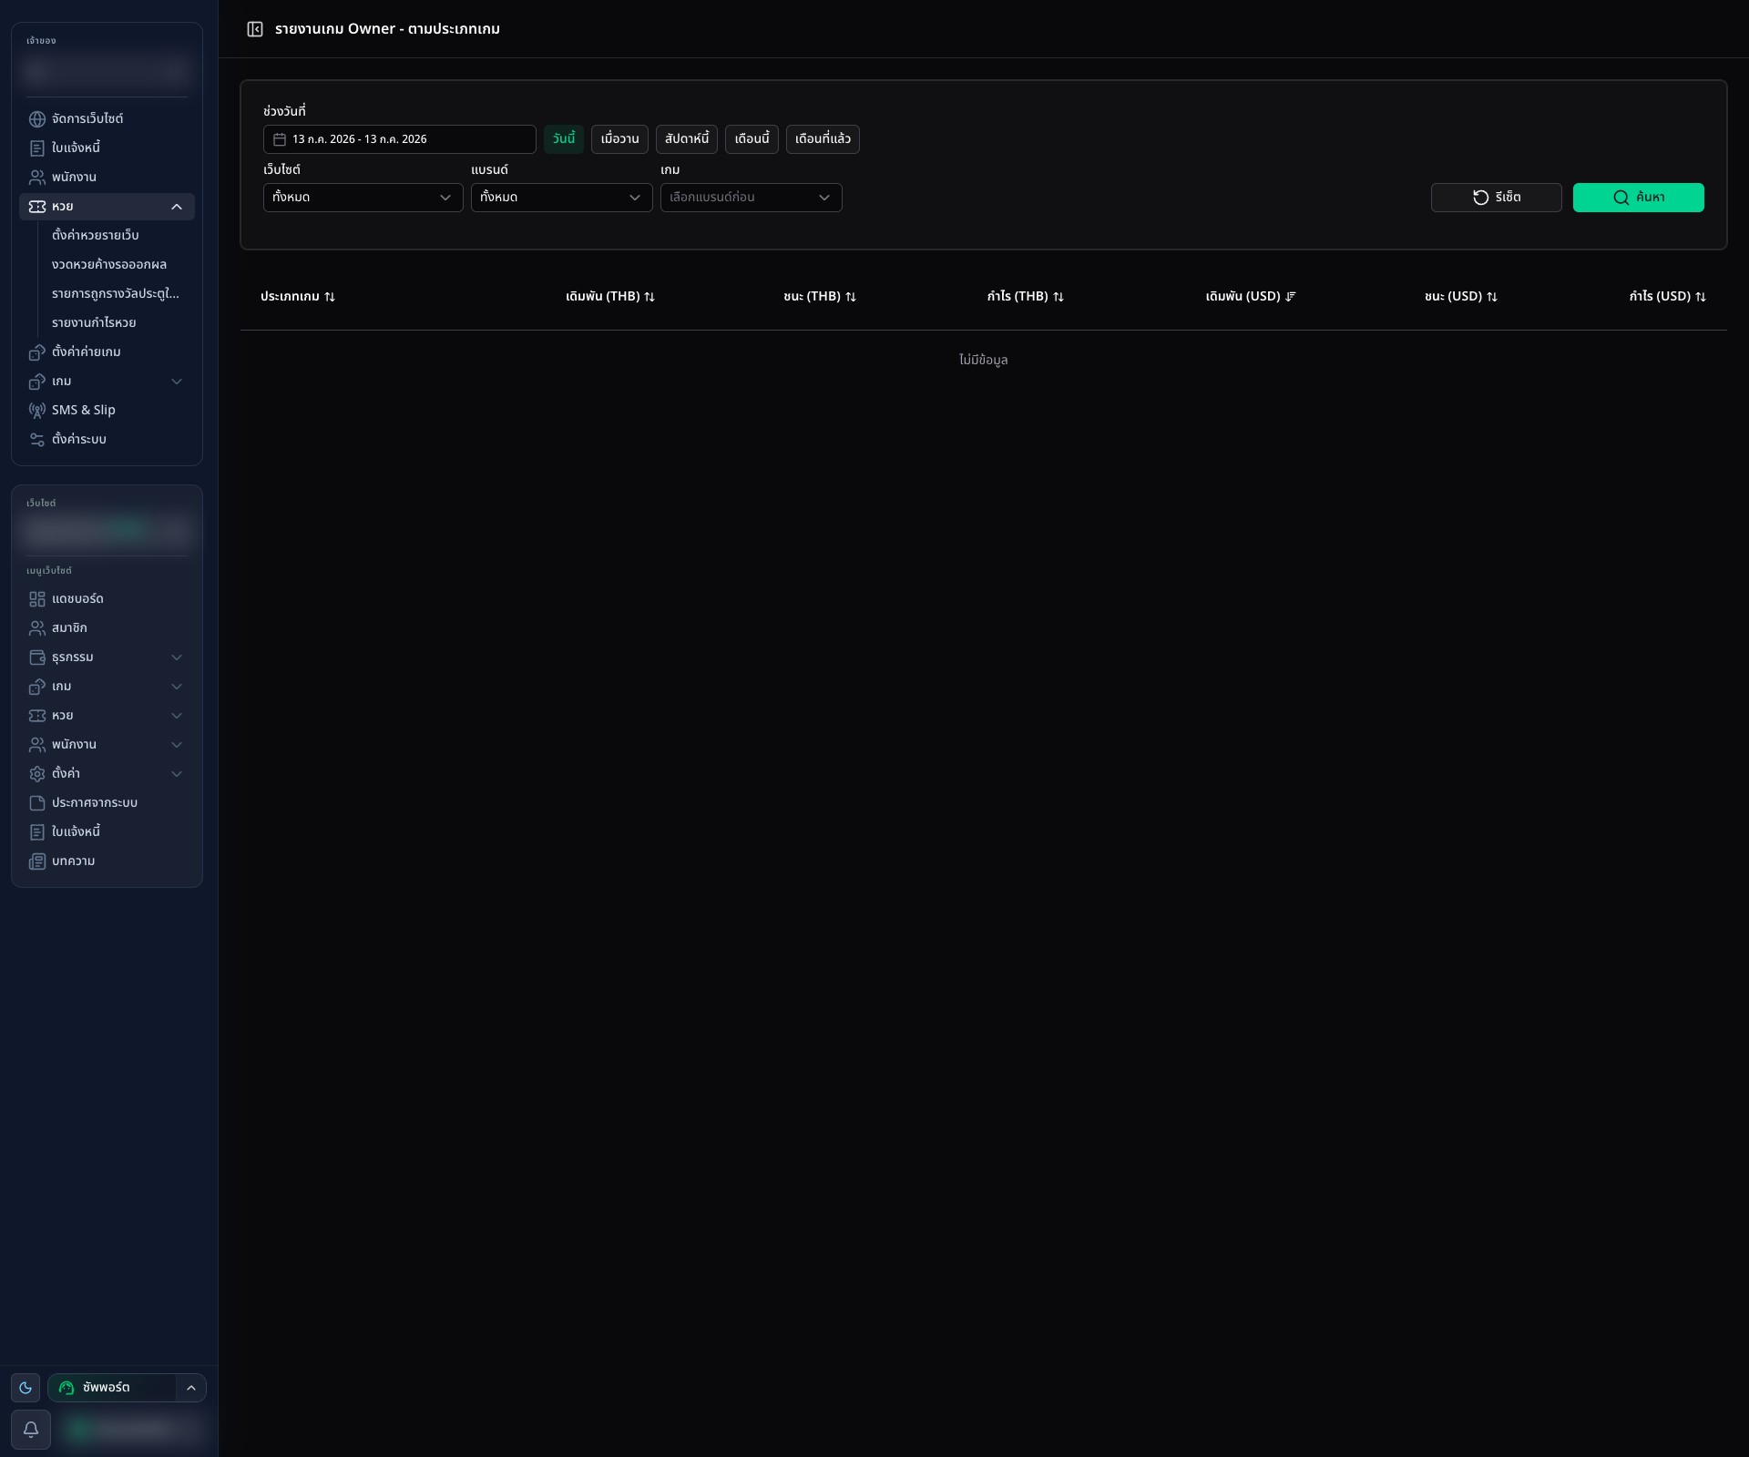Sort by เดิมพัน (USD) column
The image size is (1749, 1457).
click(x=1251, y=297)
